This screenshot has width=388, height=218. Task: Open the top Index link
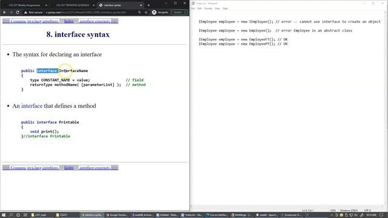point(69,21)
